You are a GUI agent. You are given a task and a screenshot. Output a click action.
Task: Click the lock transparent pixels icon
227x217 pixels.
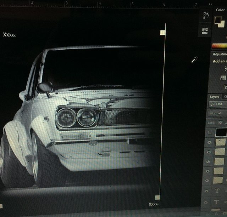click(x=220, y=122)
